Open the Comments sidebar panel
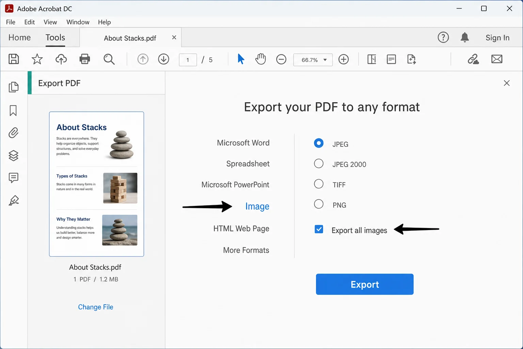 [13, 178]
